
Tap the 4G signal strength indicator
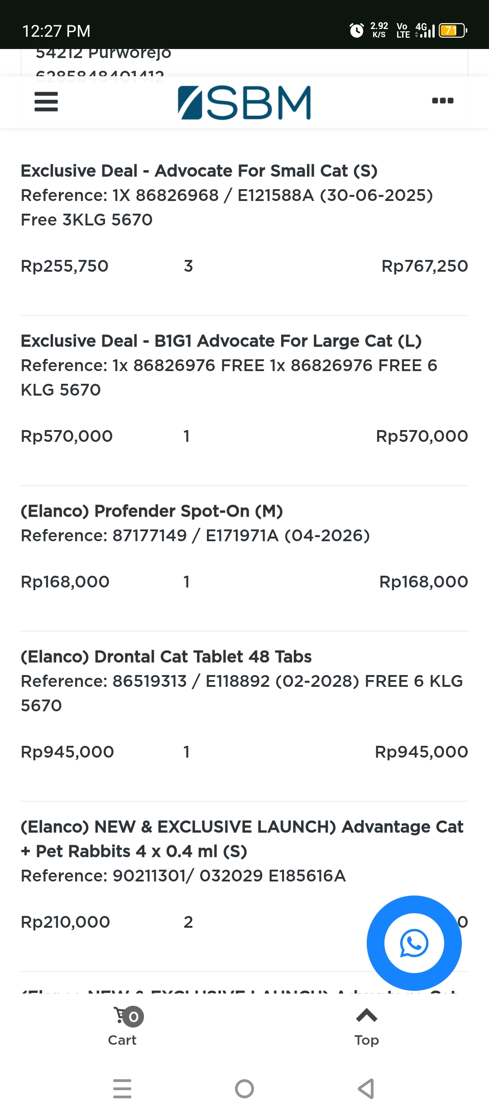[425, 30]
